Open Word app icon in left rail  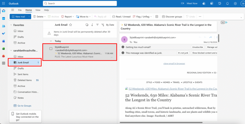[x=4, y=41]
